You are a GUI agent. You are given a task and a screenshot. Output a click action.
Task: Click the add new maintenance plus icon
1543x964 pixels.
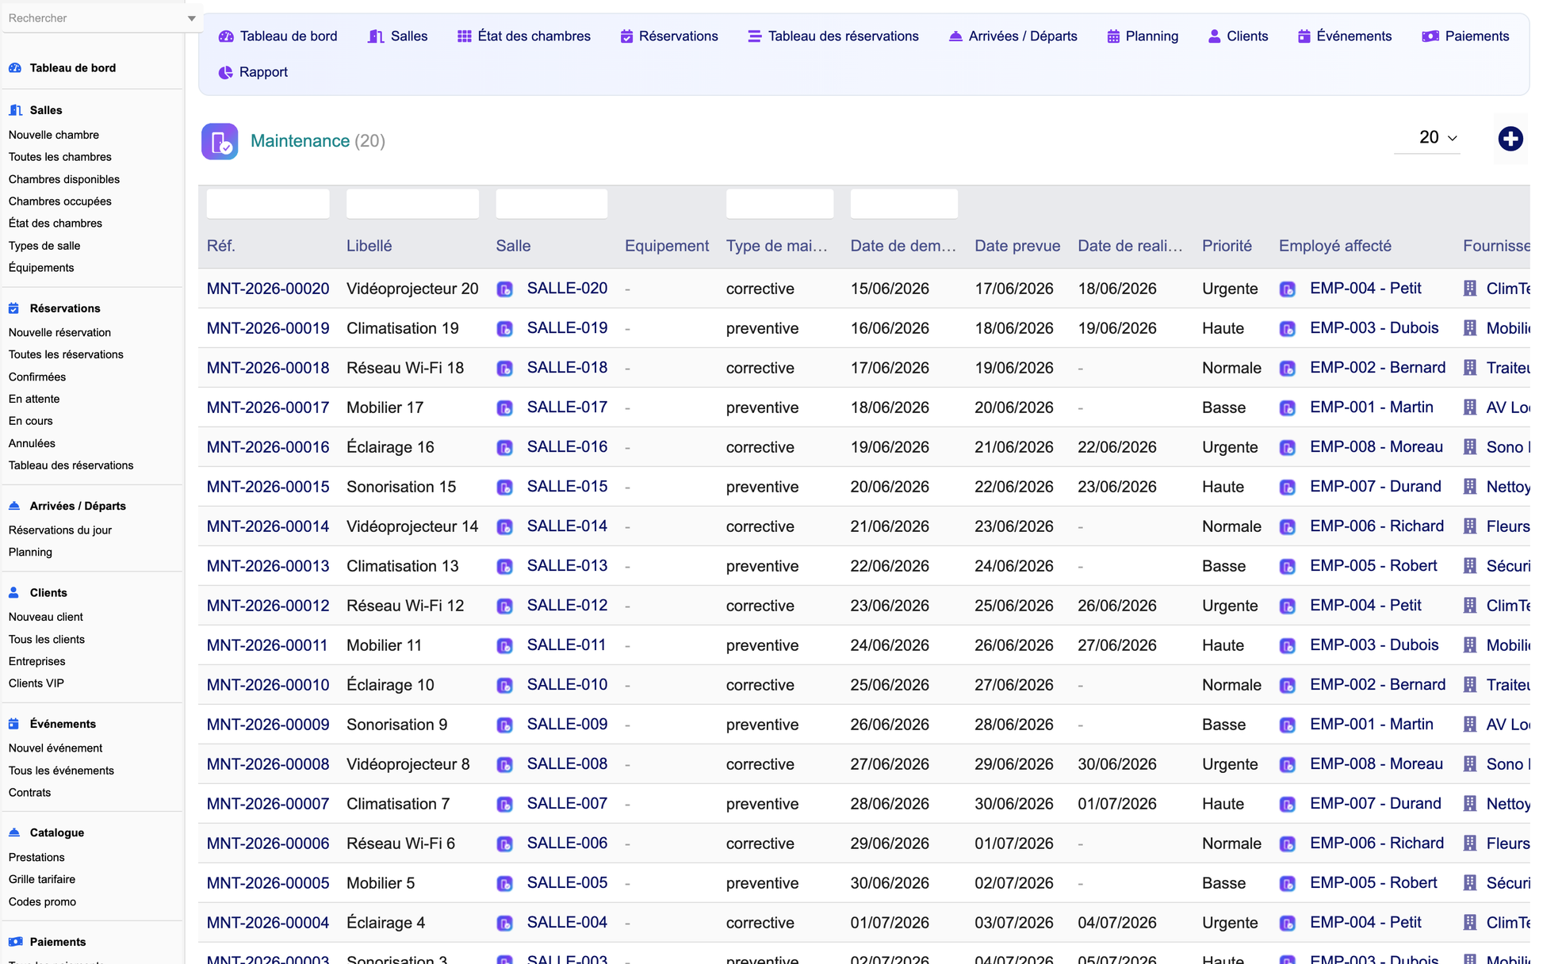(1510, 139)
